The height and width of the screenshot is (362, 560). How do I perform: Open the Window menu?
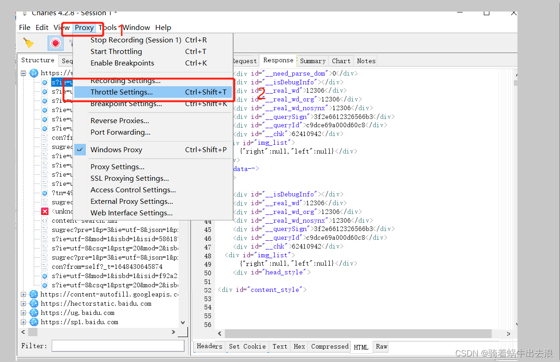pos(136,28)
